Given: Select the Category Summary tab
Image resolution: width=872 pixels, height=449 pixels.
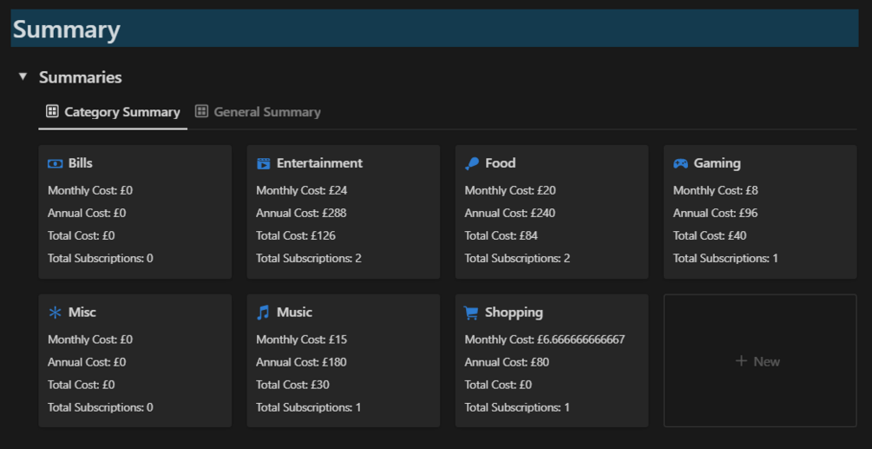Looking at the screenshot, I should point(121,112).
